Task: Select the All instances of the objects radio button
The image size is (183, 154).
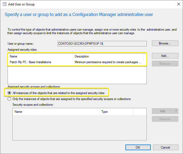Action: tap(9, 93)
